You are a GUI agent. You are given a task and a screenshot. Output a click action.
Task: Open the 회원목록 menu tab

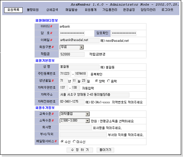(x=13, y=10)
